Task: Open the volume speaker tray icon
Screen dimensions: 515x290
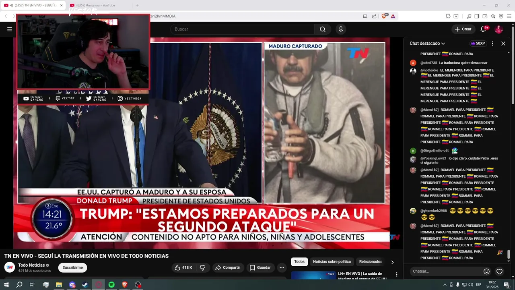Action: [471, 285]
